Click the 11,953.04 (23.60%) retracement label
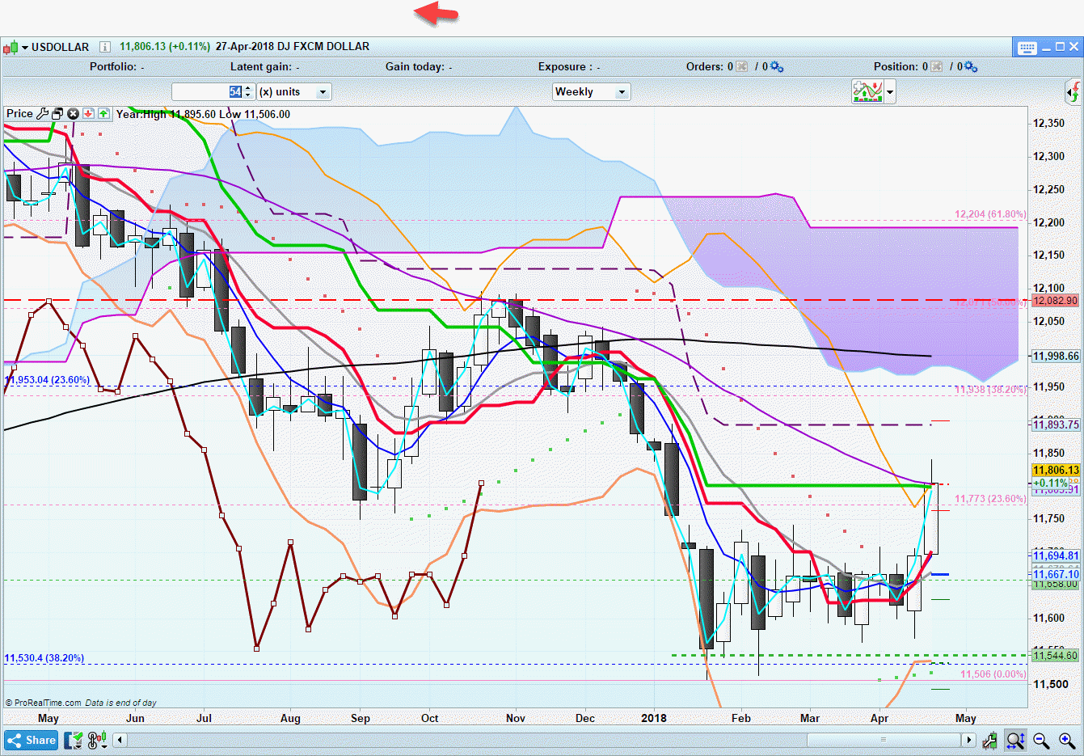The width and height of the screenshot is (1084, 756). point(47,380)
